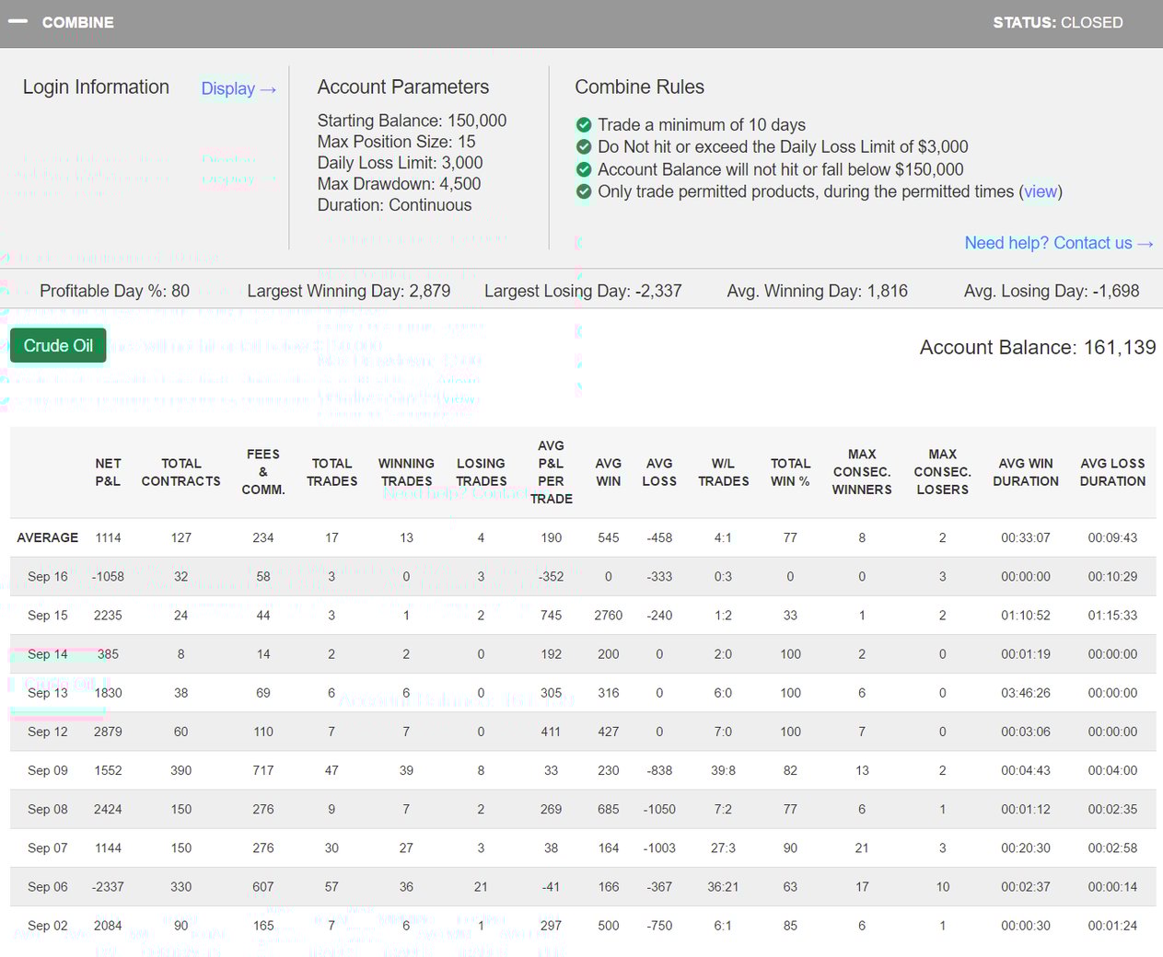Click the AVERAGE row at the top of the table
1163x957 pixels.
pyautogui.click(x=48, y=537)
